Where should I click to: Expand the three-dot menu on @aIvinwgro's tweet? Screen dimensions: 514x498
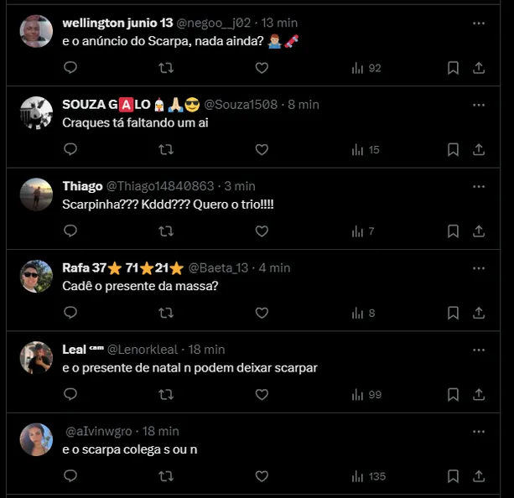point(479,432)
